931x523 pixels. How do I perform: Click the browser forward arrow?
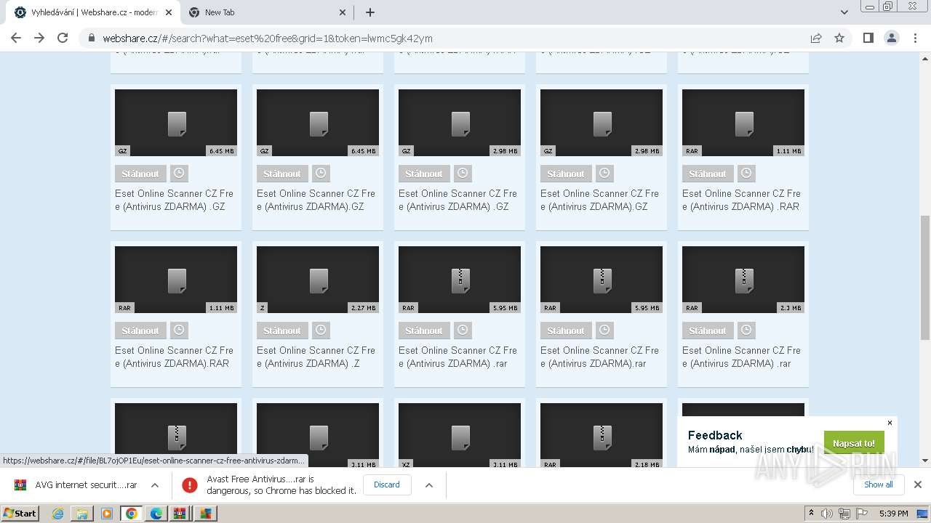click(x=39, y=38)
